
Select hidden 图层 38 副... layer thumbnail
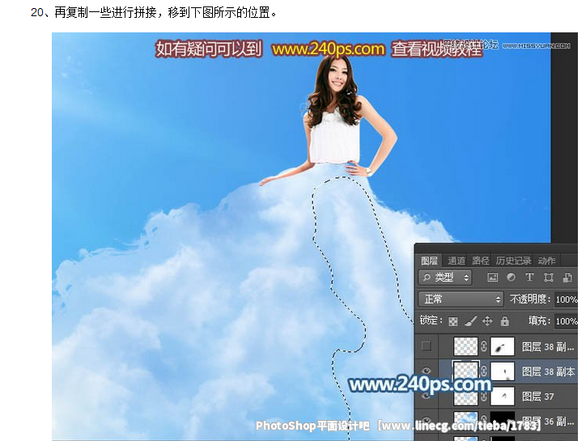(x=465, y=346)
